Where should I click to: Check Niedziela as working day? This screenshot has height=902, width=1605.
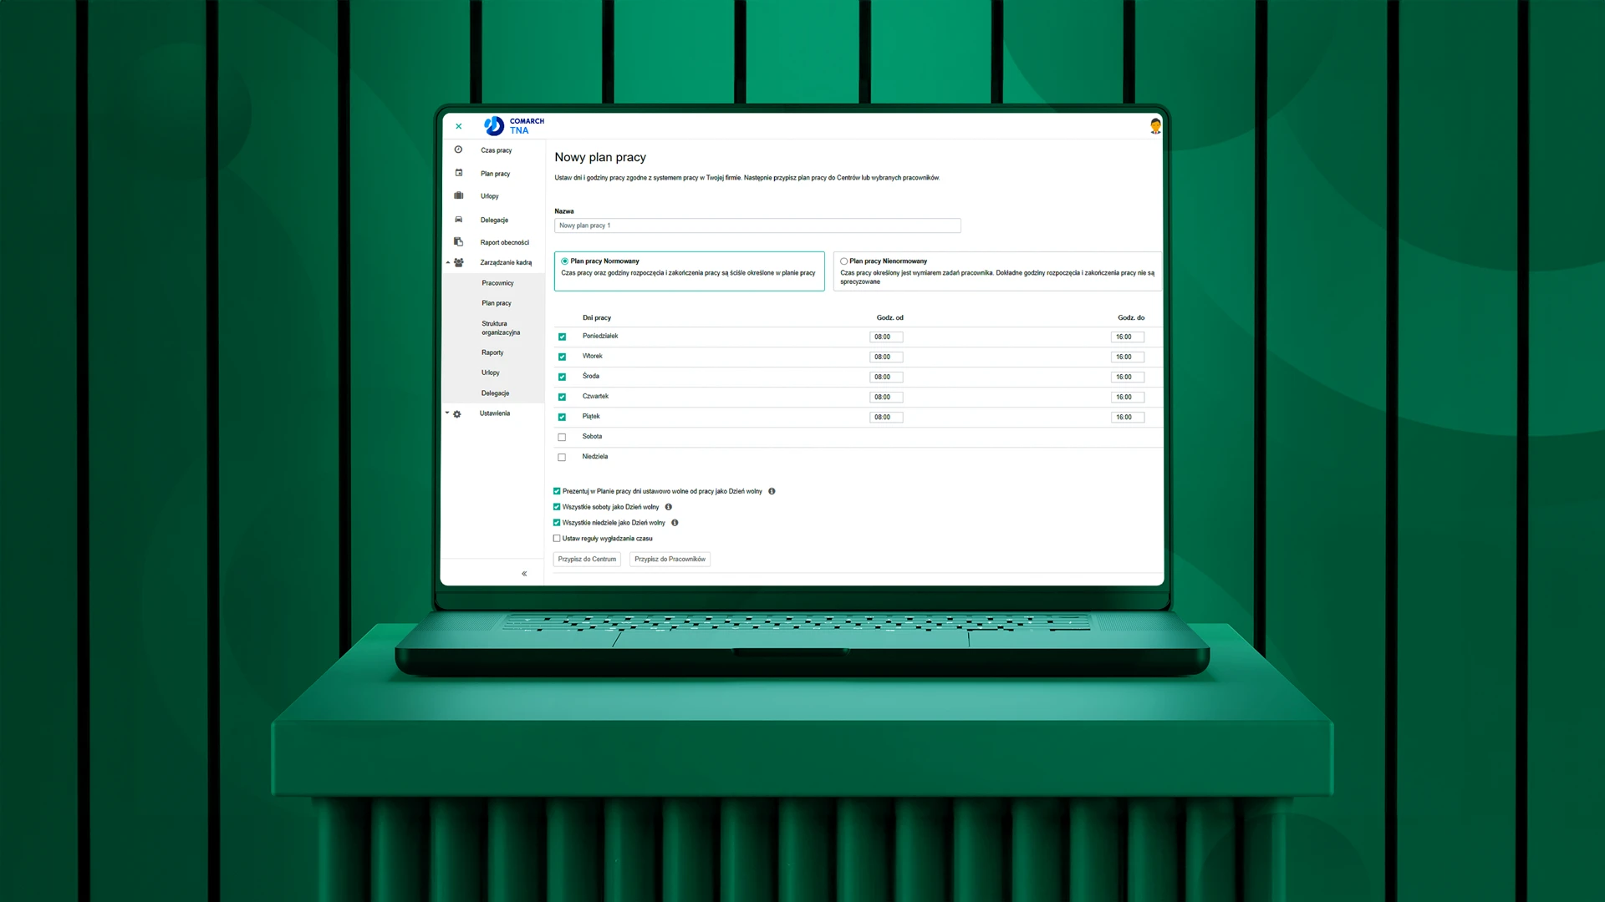pos(562,457)
